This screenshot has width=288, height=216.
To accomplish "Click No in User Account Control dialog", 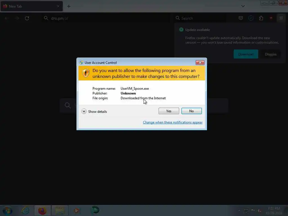I will tap(192, 111).
